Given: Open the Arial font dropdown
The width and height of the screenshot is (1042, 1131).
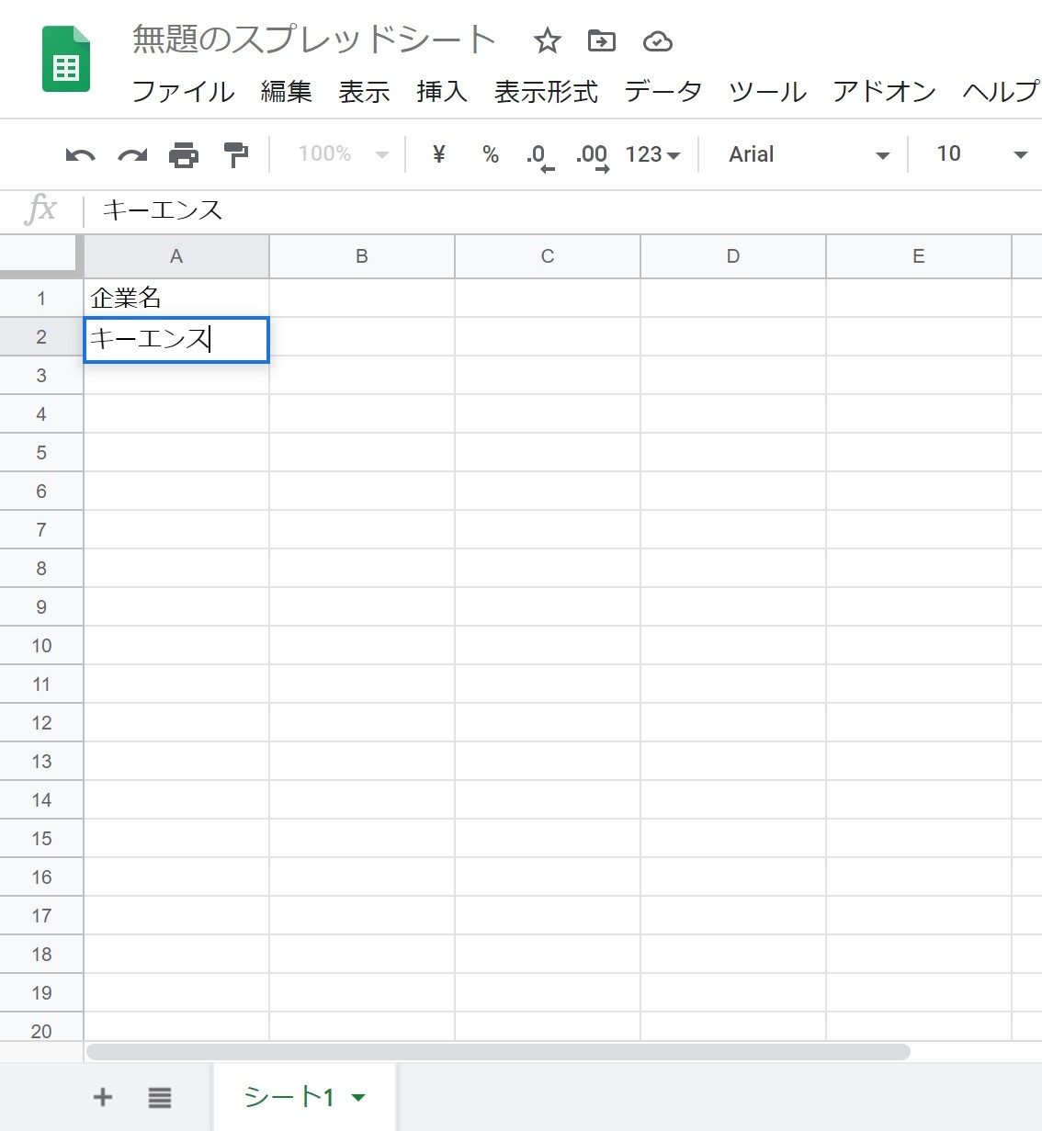Looking at the screenshot, I should pyautogui.click(x=809, y=154).
